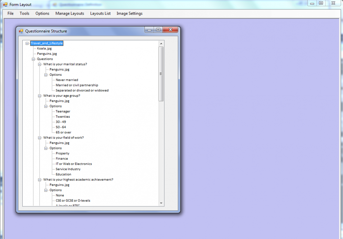Viewport: 343px width, 239px height.
Task: Collapse the Travel_and_Lifestyle root node
Action: click(27, 43)
